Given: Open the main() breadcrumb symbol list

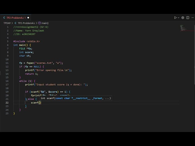Looking at the screenshot, I should point(45,23).
